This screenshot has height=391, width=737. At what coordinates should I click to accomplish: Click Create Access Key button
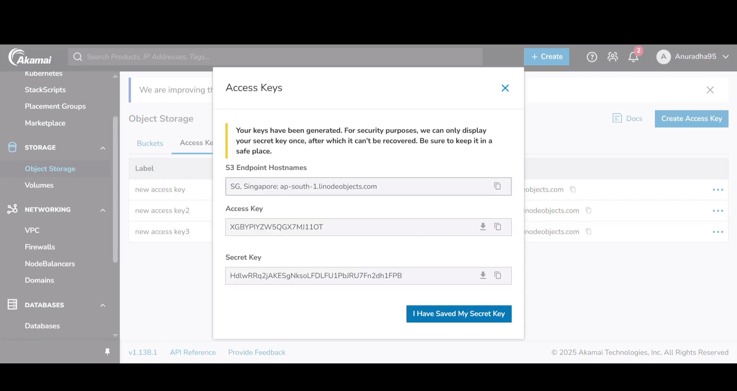[x=692, y=119]
